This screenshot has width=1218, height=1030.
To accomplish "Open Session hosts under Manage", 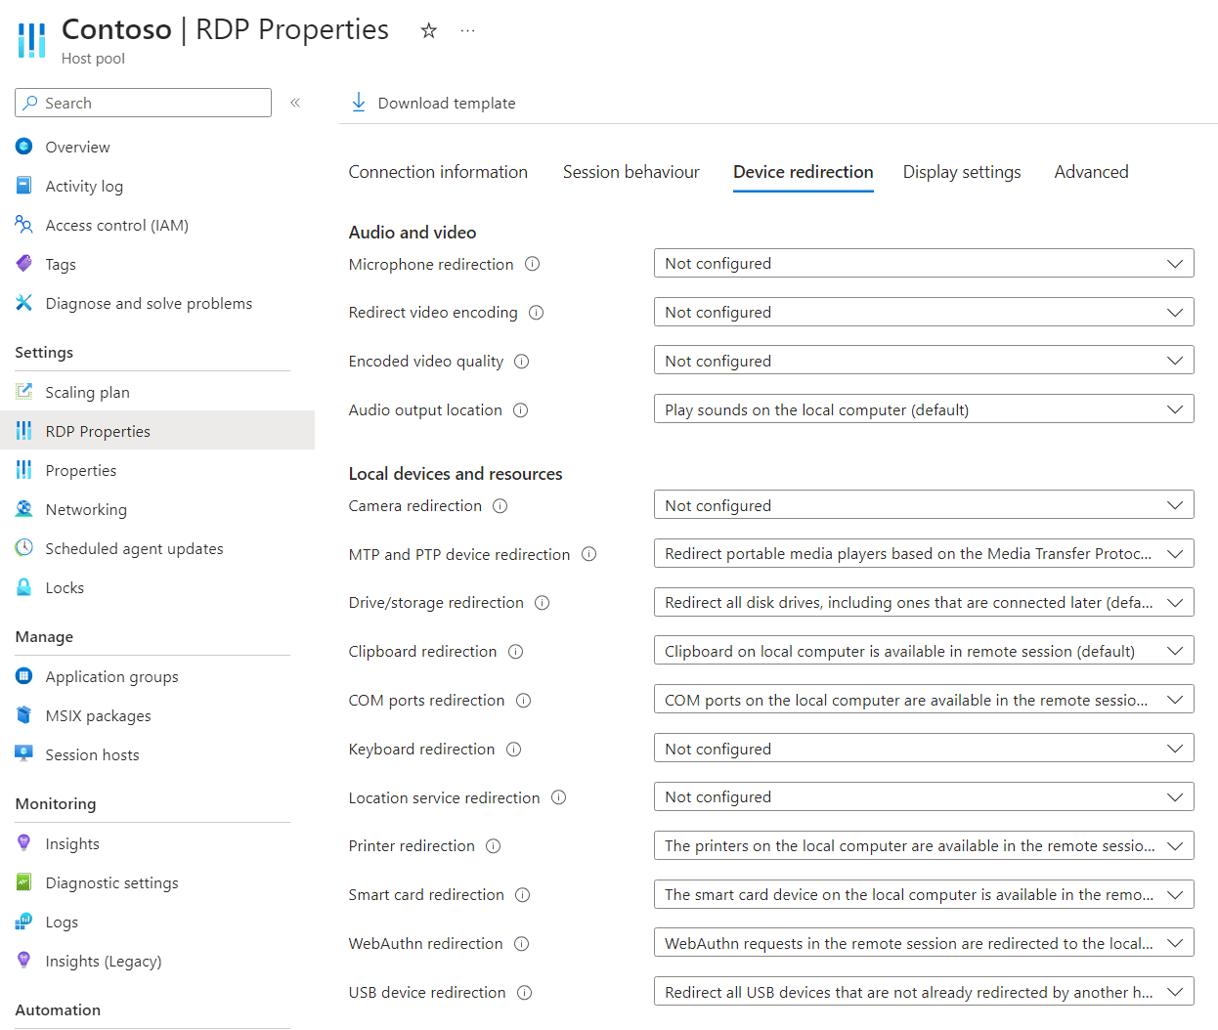I will [x=94, y=754].
